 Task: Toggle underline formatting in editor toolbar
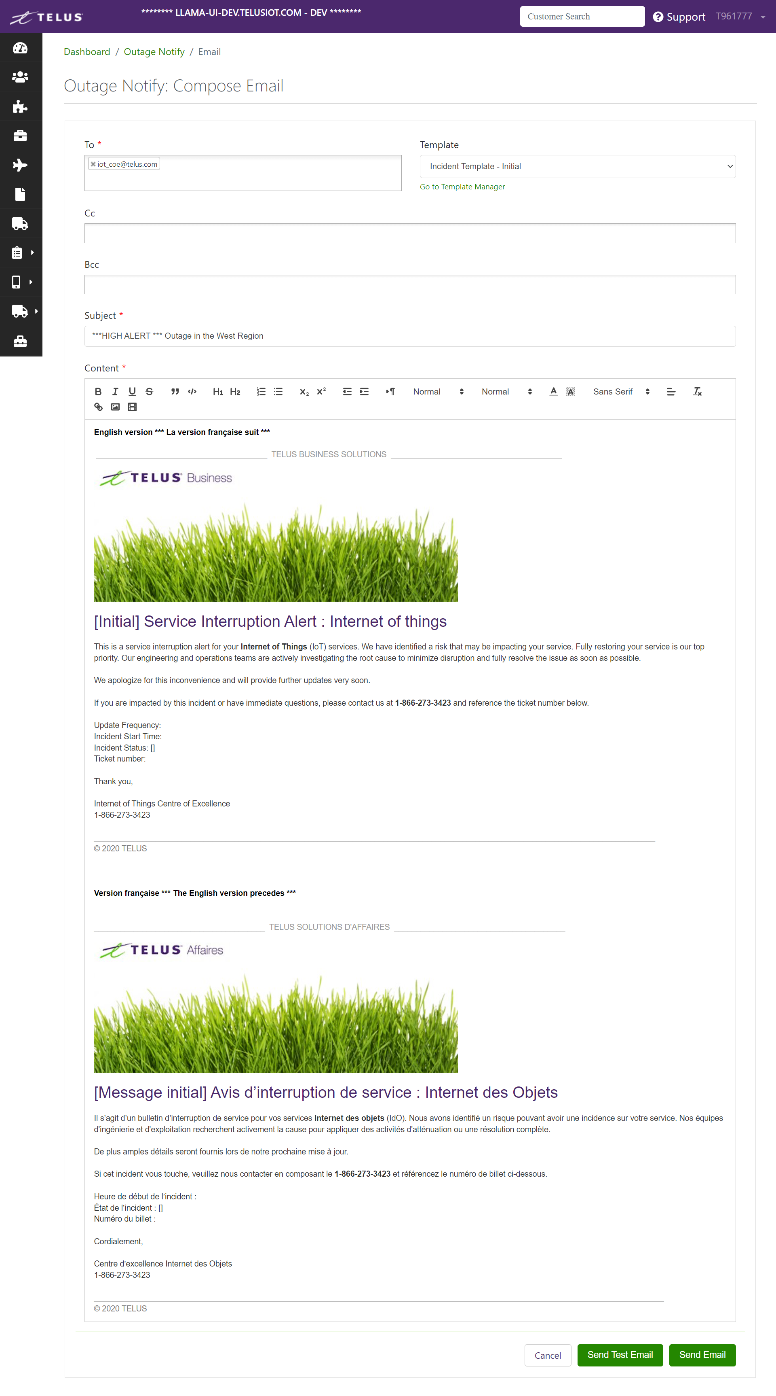point(132,391)
